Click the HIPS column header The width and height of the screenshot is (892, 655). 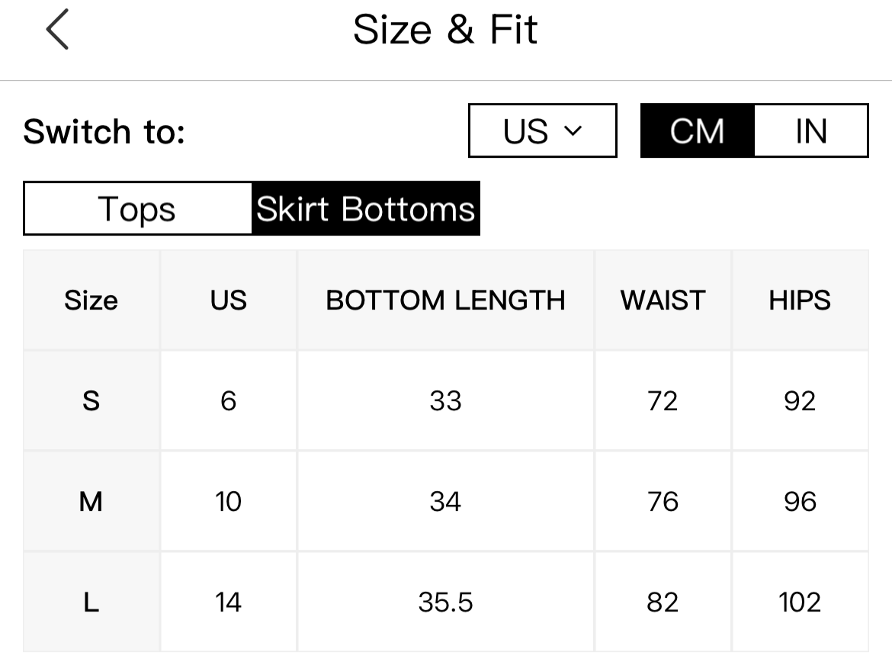[800, 300]
